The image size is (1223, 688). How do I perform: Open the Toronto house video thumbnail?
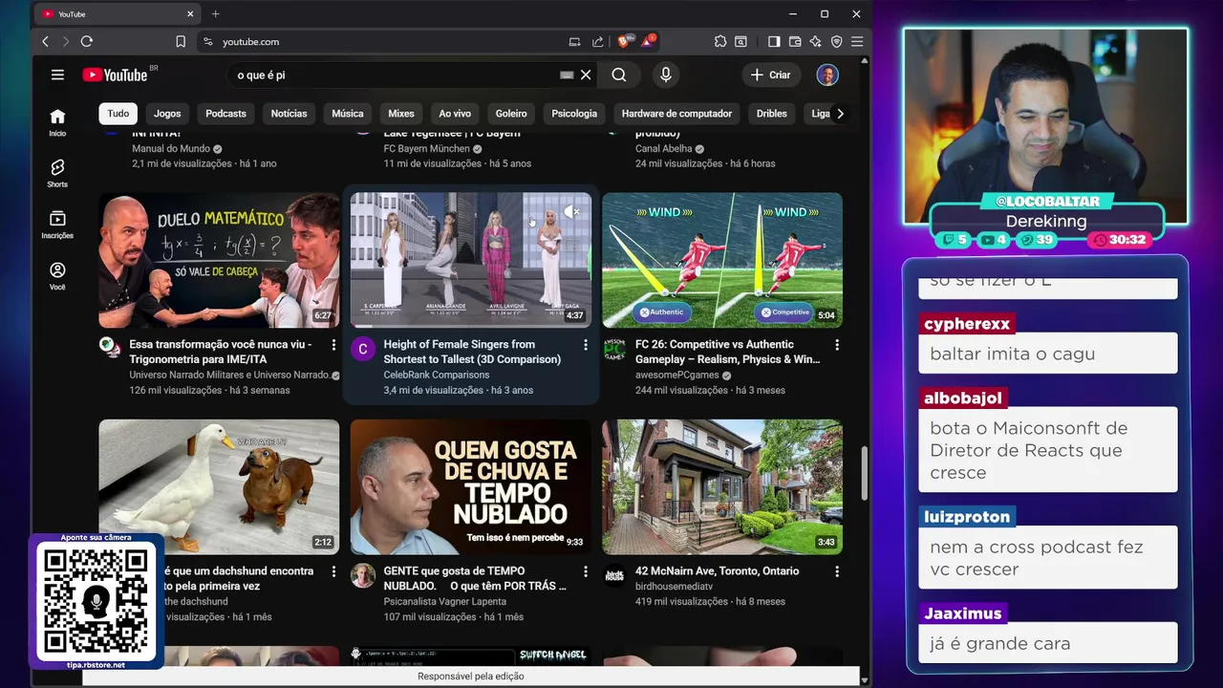pyautogui.click(x=722, y=486)
